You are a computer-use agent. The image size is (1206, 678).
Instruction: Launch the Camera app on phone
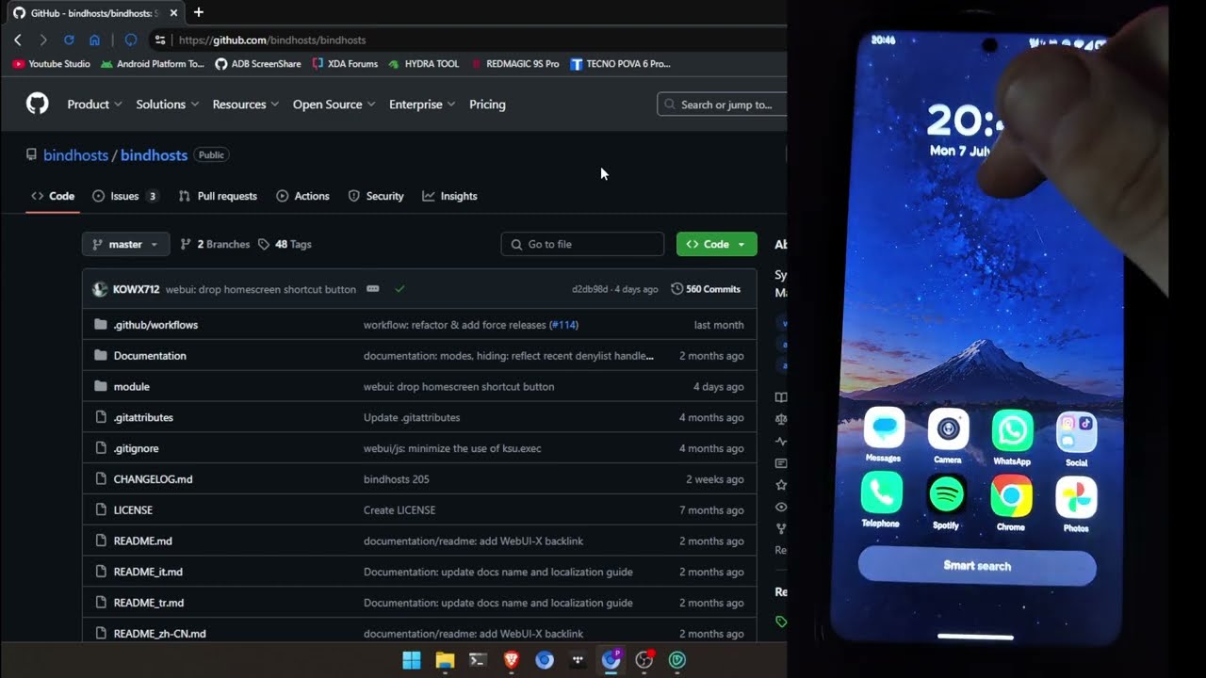tap(948, 429)
